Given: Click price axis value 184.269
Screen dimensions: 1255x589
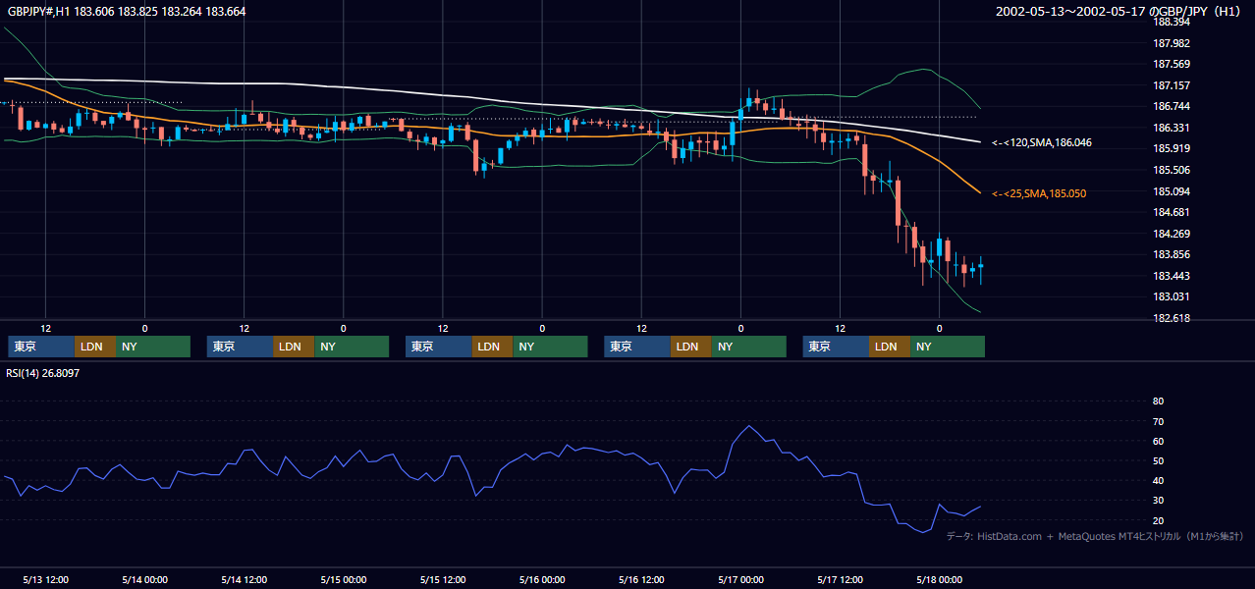Looking at the screenshot, I should click(x=1171, y=234).
